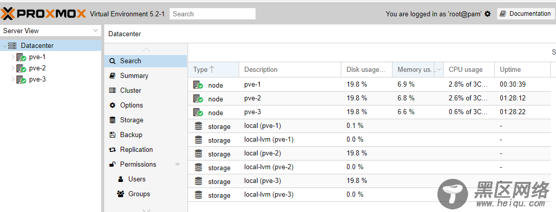Collapse the Permissions submenu arrow
Screen dimensions: 556x212
pyautogui.click(x=178, y=165)
